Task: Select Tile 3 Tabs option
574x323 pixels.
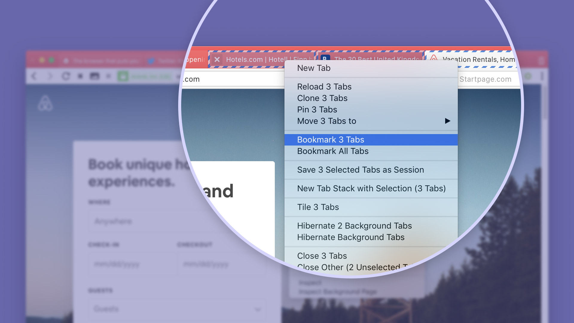Action: pyautogui.click(x=318, y=207)
